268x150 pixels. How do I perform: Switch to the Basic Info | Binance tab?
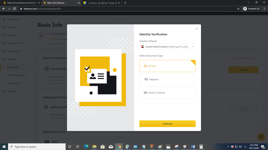click(61, 3)
